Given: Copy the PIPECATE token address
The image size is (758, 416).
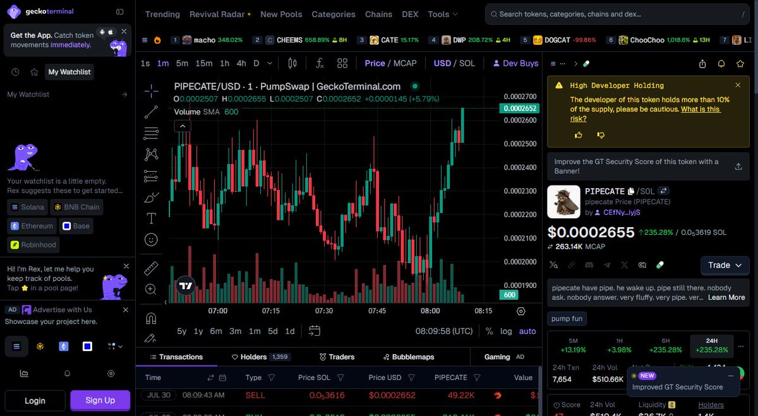Looking at the screenshot, I should pos(630,191).
